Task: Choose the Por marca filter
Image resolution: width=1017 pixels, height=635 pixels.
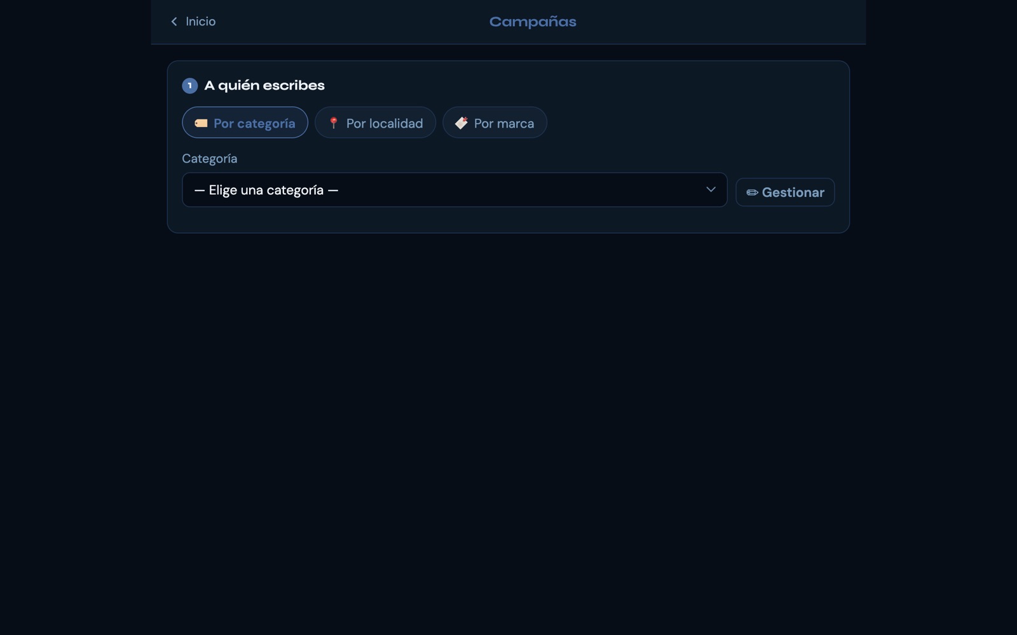Action: tap(495, 123)
